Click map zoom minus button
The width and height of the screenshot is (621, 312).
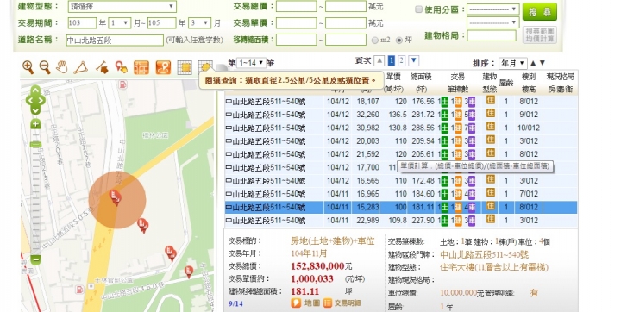tap(35, 259)
